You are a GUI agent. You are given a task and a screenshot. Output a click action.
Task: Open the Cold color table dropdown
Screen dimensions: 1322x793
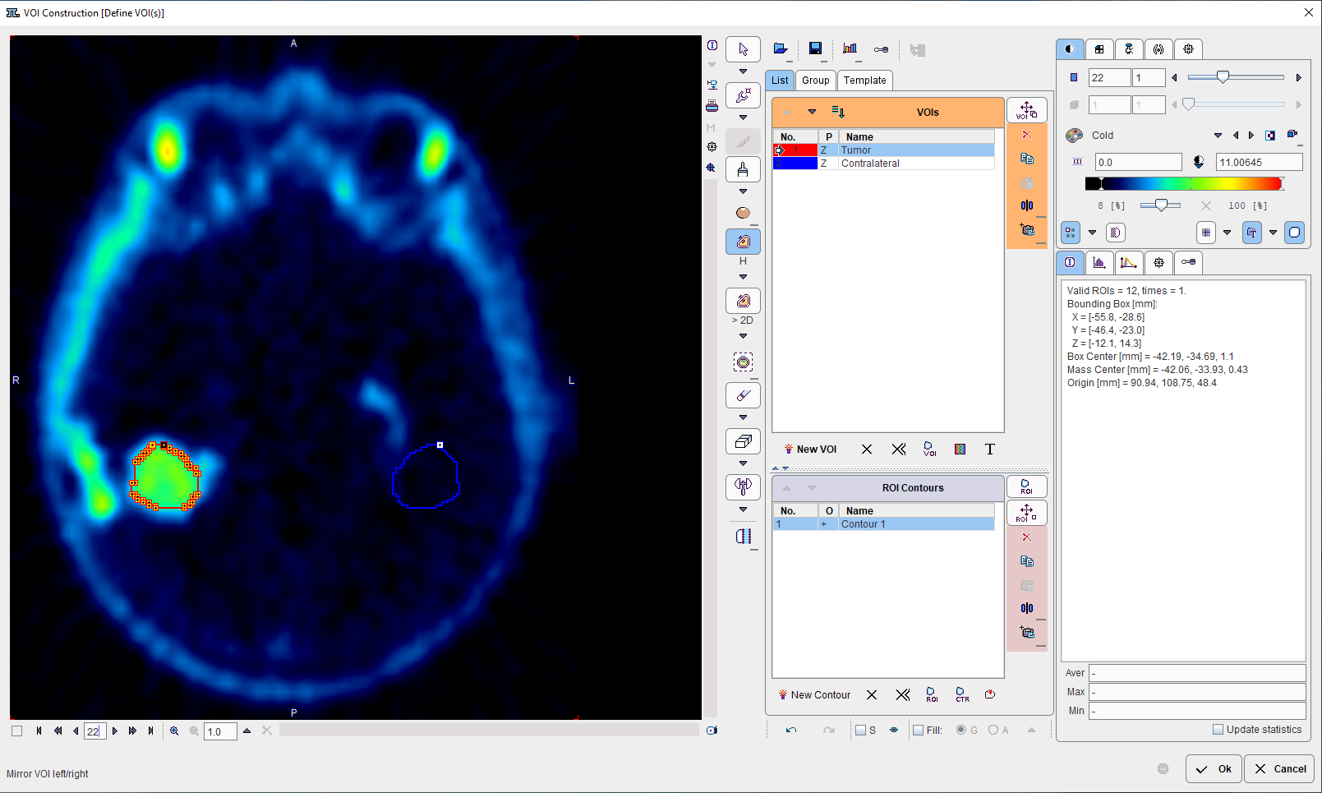click(x=1218, y=136)
